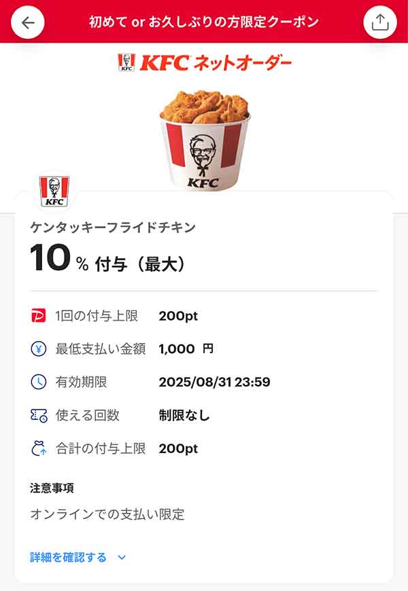The width and height of the screenshot is (408, 591).
Task: Tap the coupon title in red header
Action: point(204,22)
